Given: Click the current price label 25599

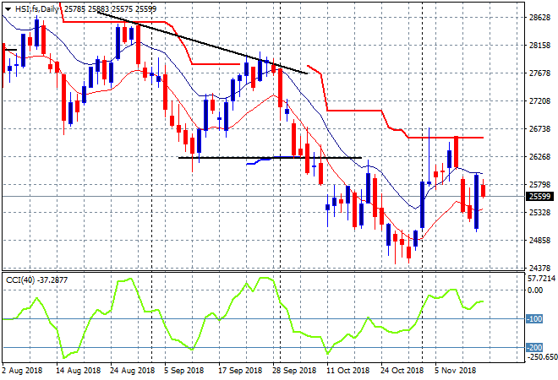Looking at the screenshot, I should pos(539,197).
